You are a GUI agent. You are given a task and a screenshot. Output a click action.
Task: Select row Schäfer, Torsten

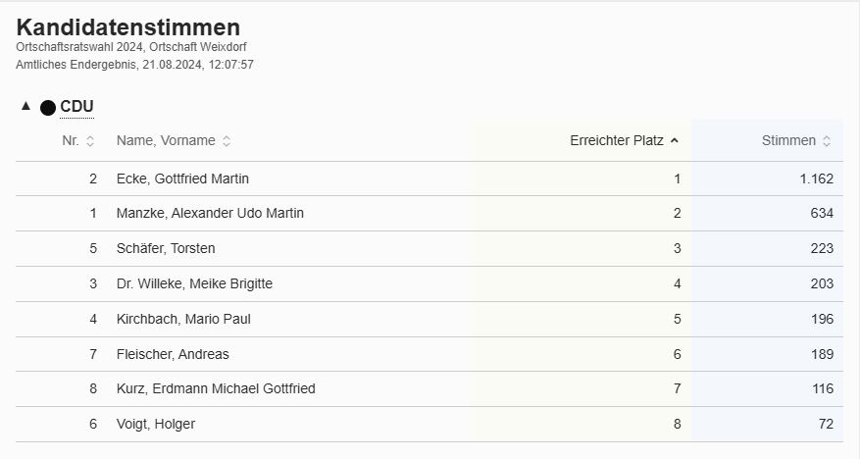coord(430,248)
